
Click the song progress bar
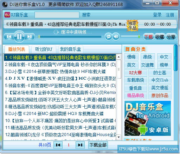[70, 37]
